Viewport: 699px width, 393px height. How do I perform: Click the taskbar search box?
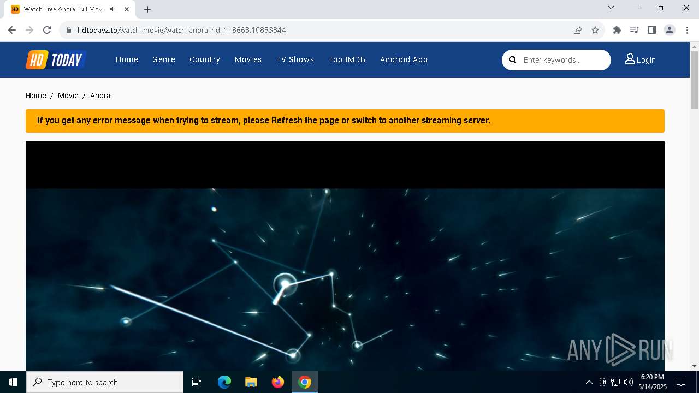point(105,382)
